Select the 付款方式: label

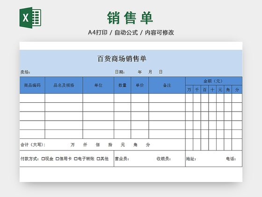(30, 159)
